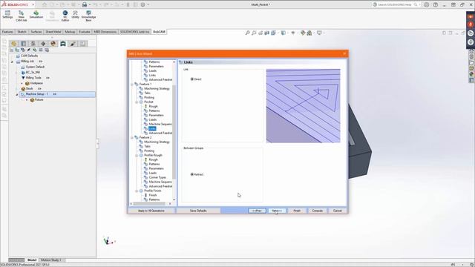Open Apply Scene in view toolbar

pyautogui.click(x=309, y=33)
